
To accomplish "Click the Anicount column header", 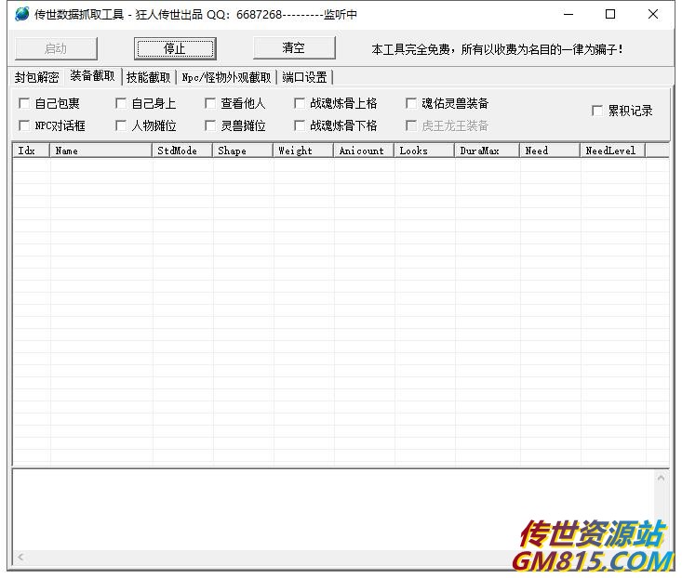I will 364,151.
